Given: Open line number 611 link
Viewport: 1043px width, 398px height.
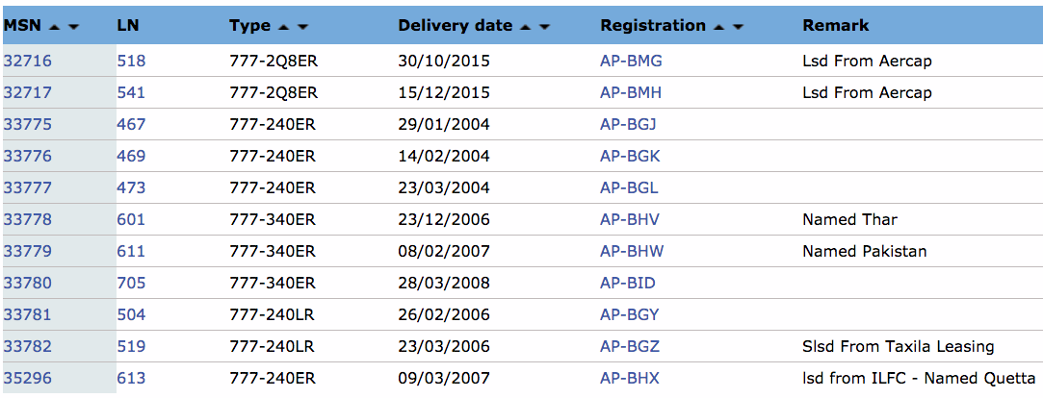Looking at the screenshot, I should [x=131, y=252].
